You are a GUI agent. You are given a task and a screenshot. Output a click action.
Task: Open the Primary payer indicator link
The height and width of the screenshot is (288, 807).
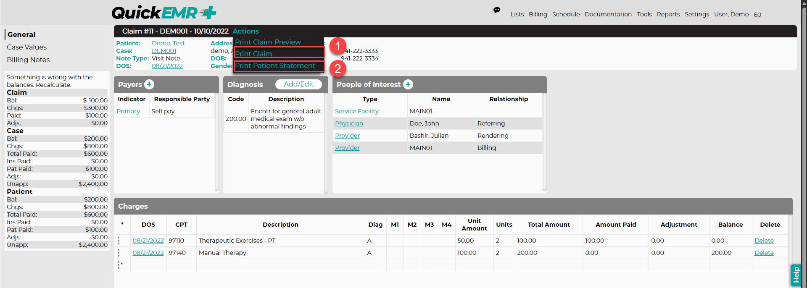128,111
